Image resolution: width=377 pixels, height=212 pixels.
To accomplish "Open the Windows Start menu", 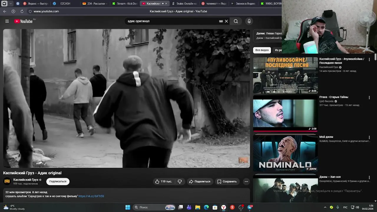I will click(128, 207).
